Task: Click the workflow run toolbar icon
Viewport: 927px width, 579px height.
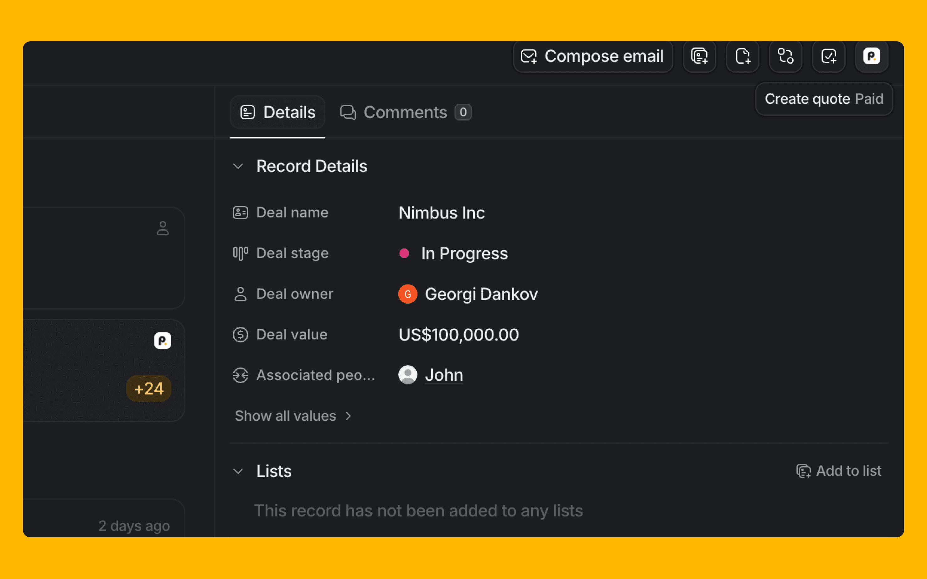Action: pos(785,56)
